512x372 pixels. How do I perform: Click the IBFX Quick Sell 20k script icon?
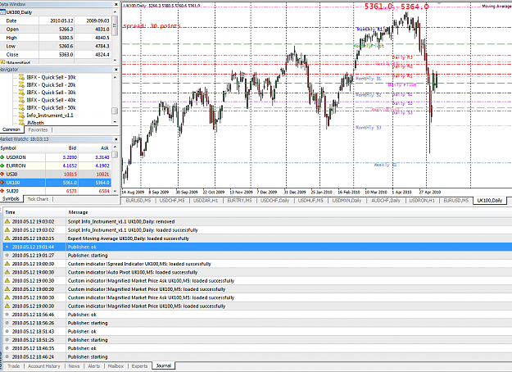point(21,84)
